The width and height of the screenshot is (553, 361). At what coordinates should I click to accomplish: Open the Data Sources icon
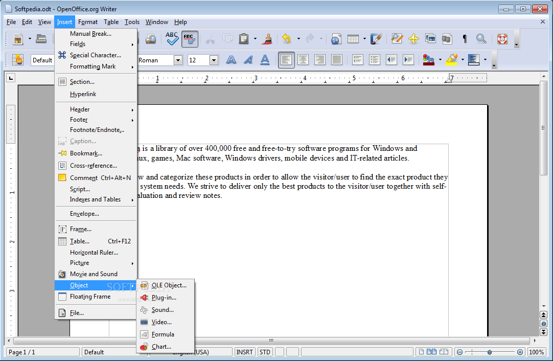pyautogui.click(x=447, y=39)
